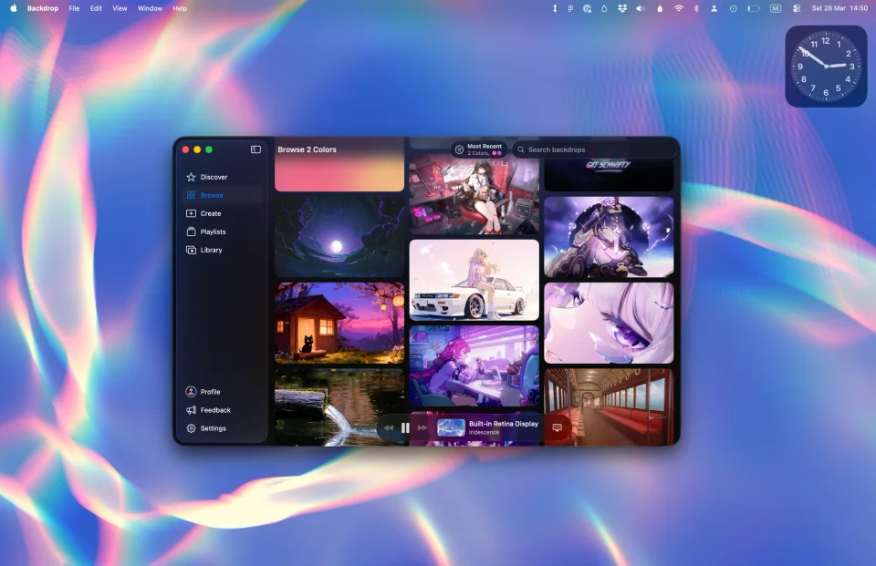Click the Built-in Retina Display label
This screenshot has width=876, height=566.
(504, 424)
